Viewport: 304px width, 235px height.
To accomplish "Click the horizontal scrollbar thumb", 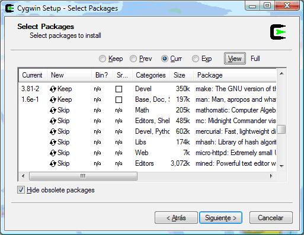I will point(83,176).
